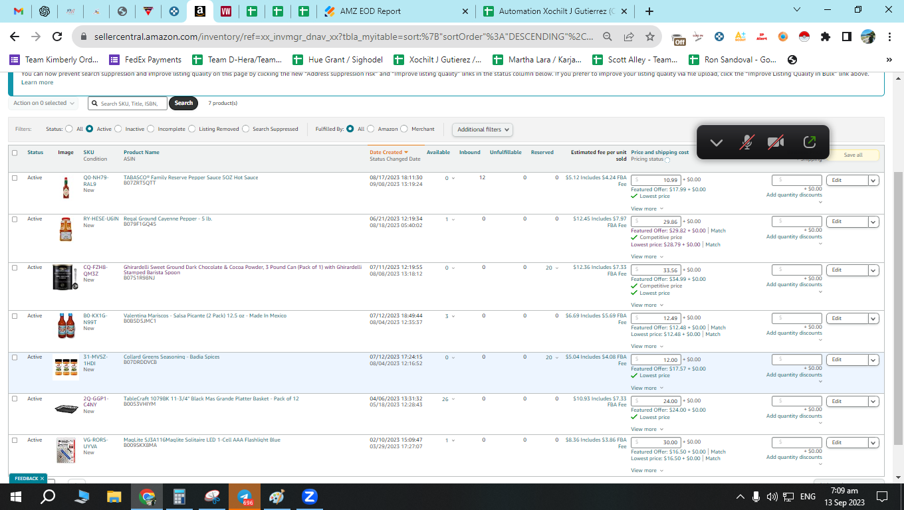
Task: Open TABASCO Family Reserve Pepper Sauce link
Action: tap(191, 177)
